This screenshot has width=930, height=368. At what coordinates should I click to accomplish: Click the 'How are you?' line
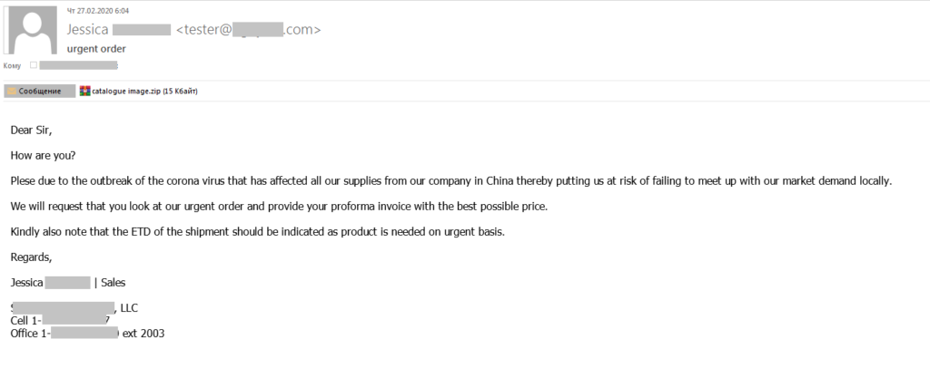[x=43, y=155]
